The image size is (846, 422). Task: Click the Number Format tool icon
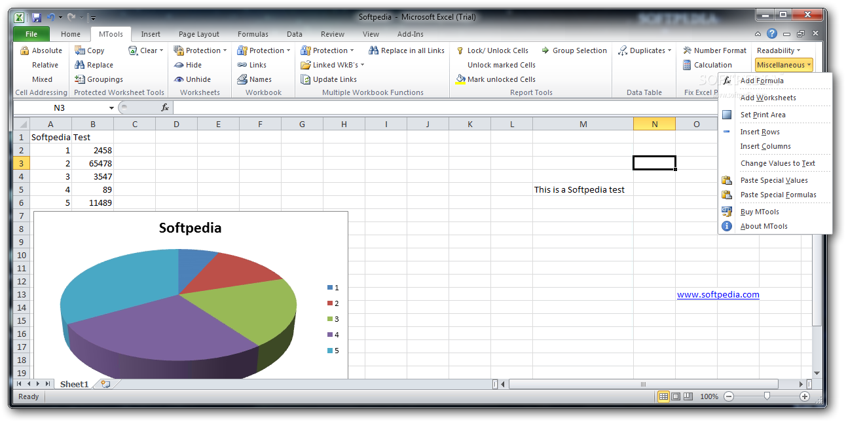(687, 50)
